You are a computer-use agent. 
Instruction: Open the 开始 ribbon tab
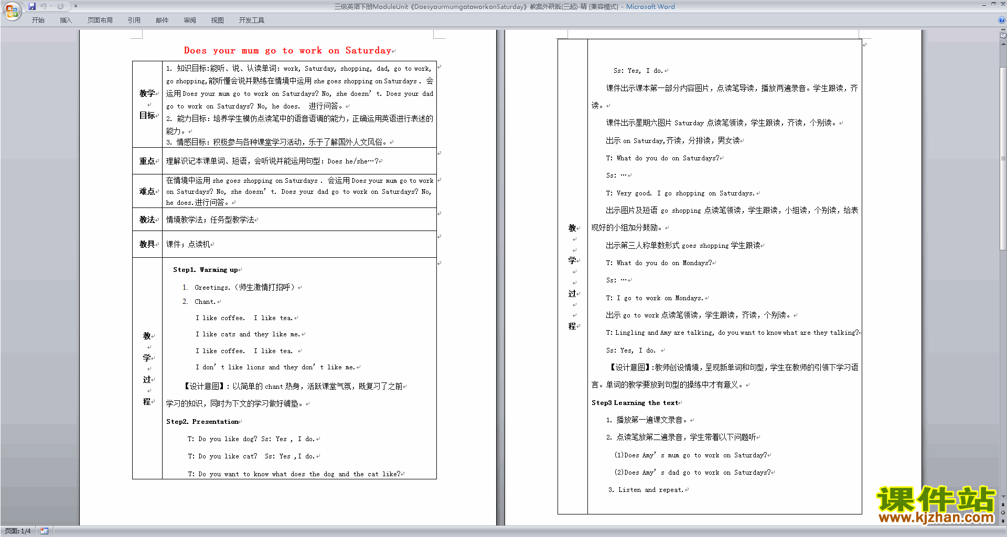[x=38, y=20]
